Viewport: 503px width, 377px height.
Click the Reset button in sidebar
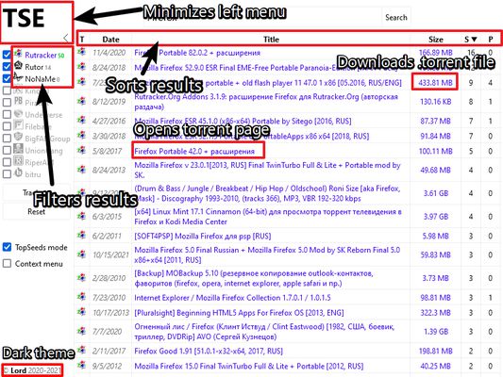[36, 212]
